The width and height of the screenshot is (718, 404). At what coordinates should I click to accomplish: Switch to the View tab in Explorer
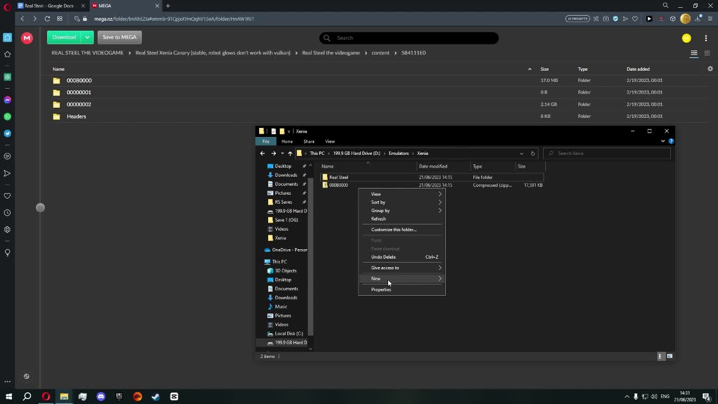click(330, 141)
